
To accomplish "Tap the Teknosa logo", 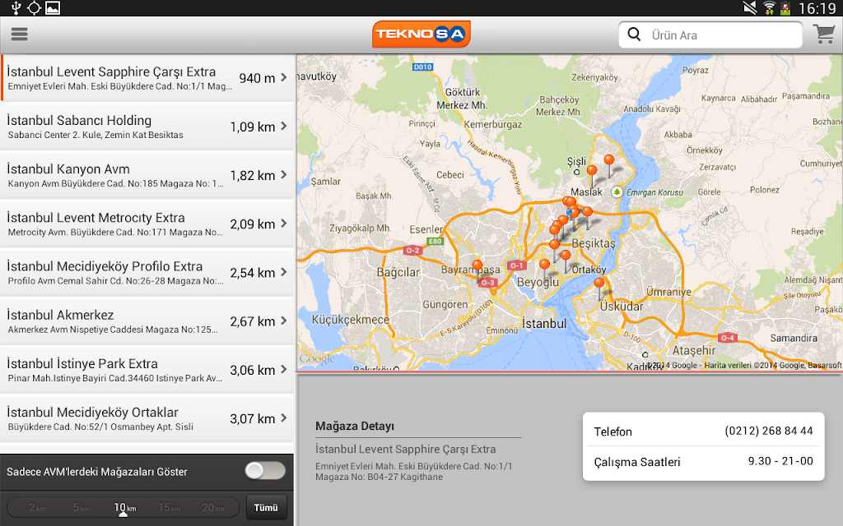I will [x=421, y=35].
